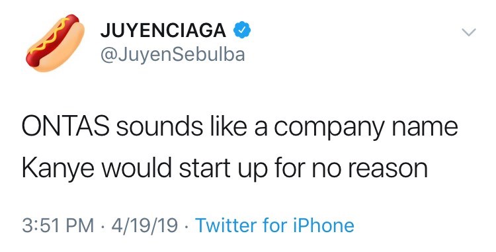
Task: Select the 4/19/19 date
Action: click(146, 226)
